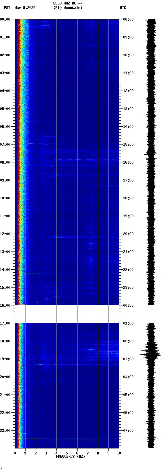Click the 17:00 PST time label

pyautogui.click(x=5, y=323)
